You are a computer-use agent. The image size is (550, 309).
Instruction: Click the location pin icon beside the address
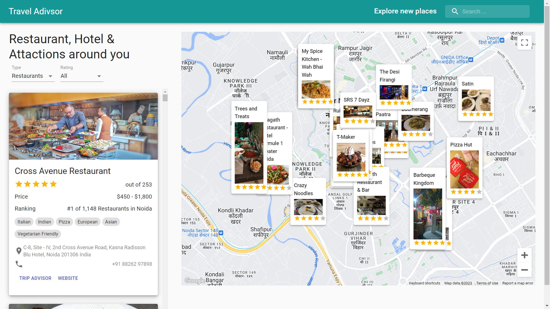point(19,251)
